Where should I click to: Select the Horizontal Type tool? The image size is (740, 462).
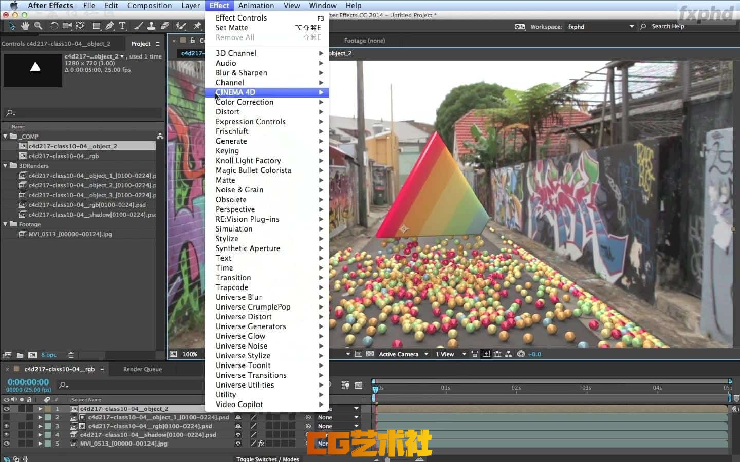[122, 26]
